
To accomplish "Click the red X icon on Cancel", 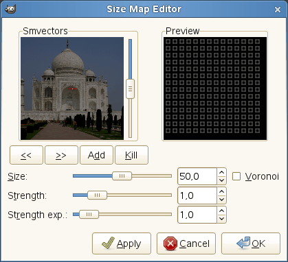I will (x=170, y=243).
